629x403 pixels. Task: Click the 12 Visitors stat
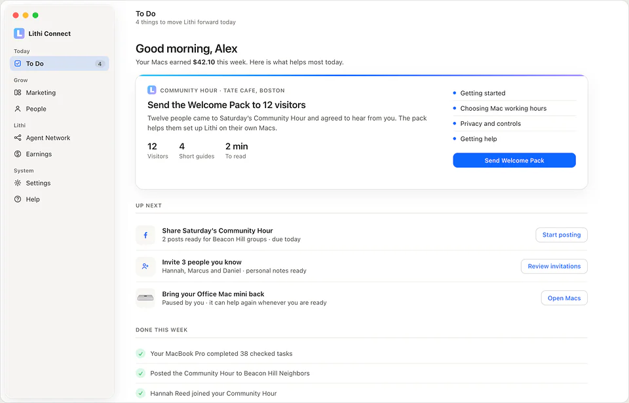(x=158, y=151)
